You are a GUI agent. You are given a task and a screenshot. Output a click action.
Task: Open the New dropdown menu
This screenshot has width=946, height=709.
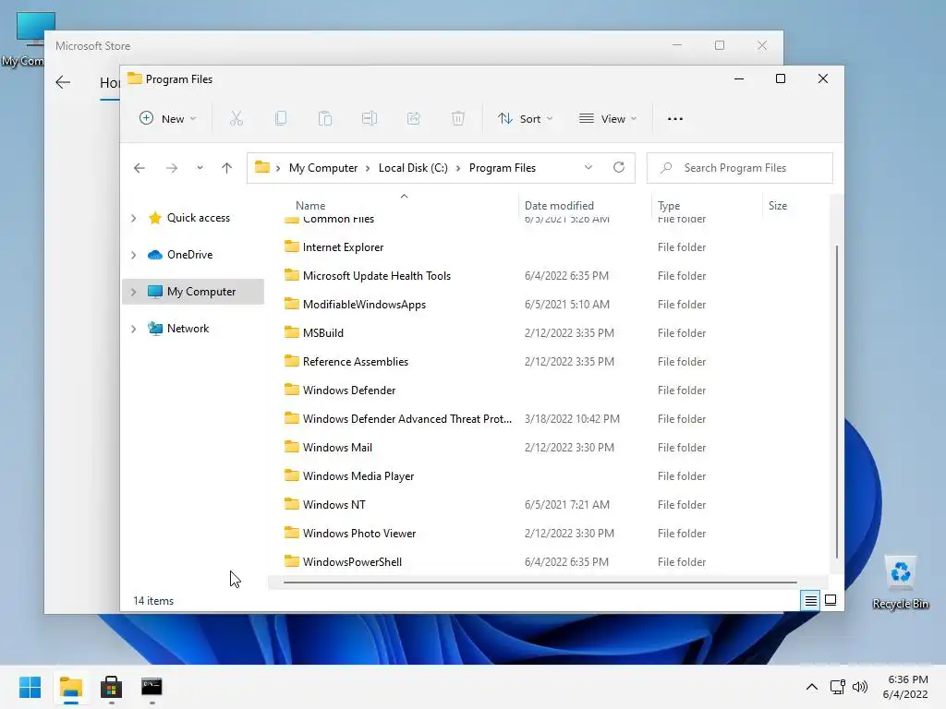[x=167, y=119]
